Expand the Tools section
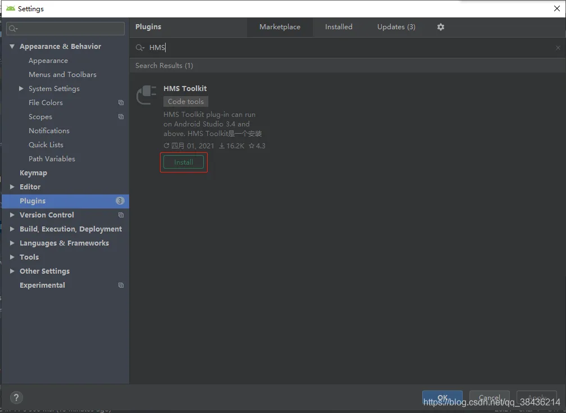The height and width of the screenshot is (413, 566). click(12, 257)
